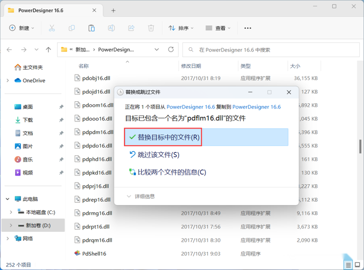Viewport: 364px width, 270px height.
Task: Click the vertical scrollbar thumb in file list
Action: point(360,146)
